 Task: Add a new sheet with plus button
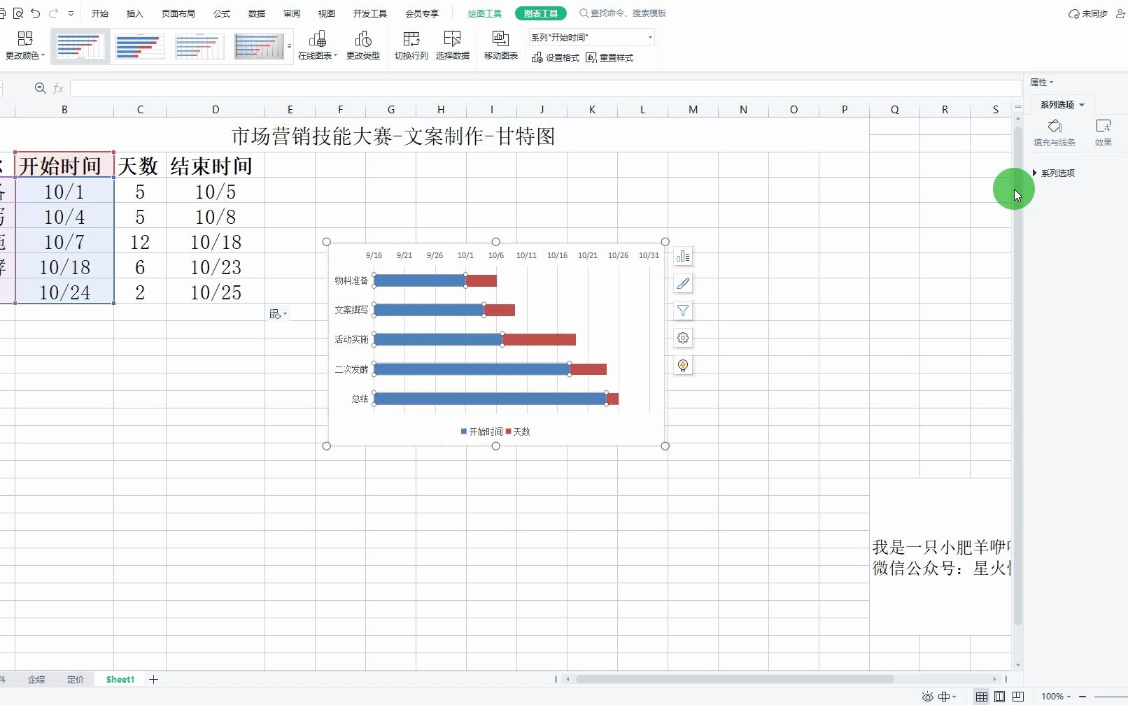154,679
